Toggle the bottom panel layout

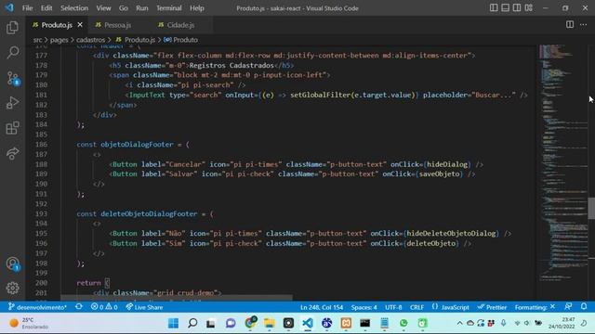click(505, 8)
